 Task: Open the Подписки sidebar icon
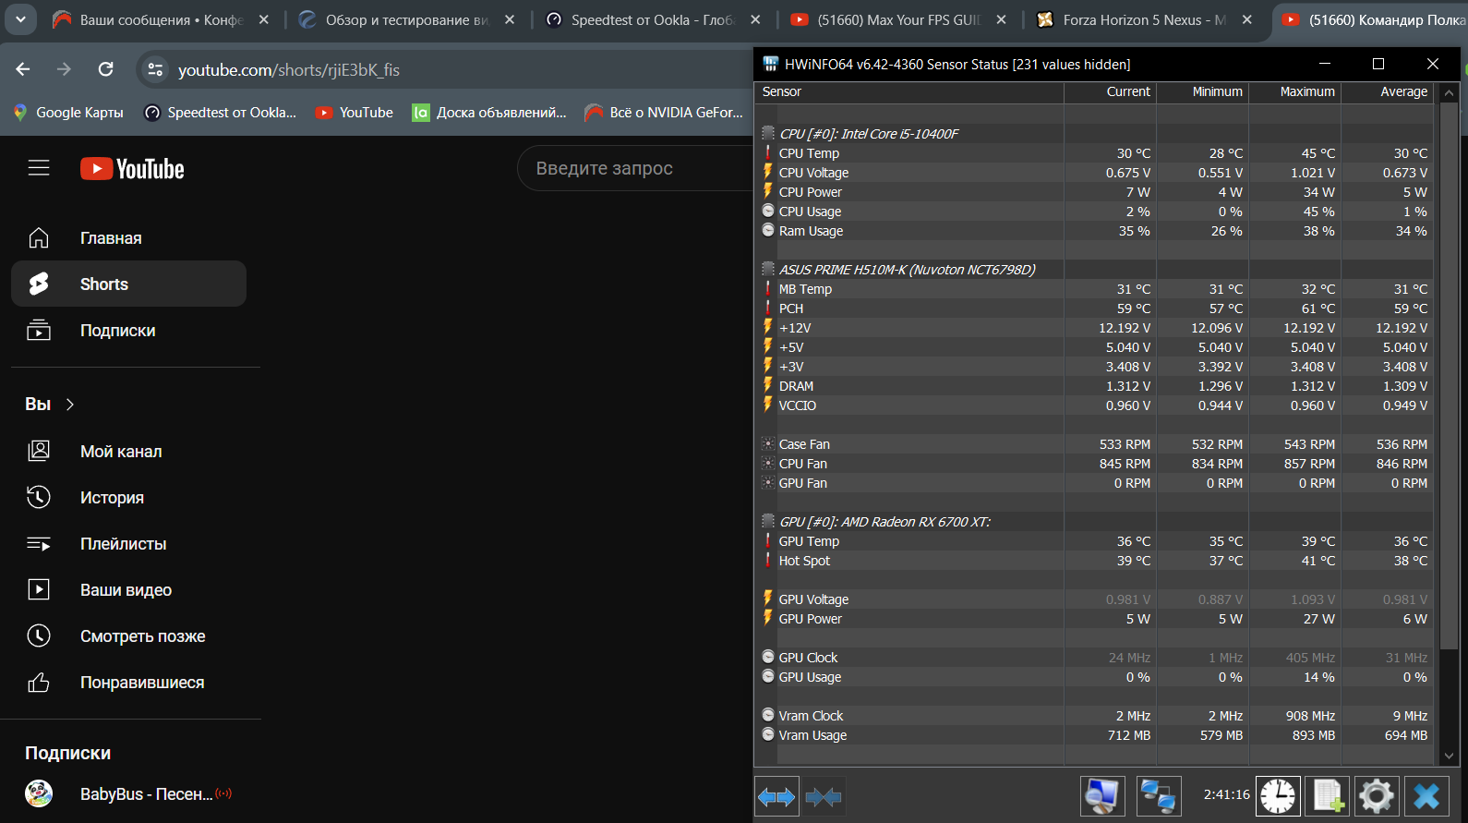coord(39,331)
